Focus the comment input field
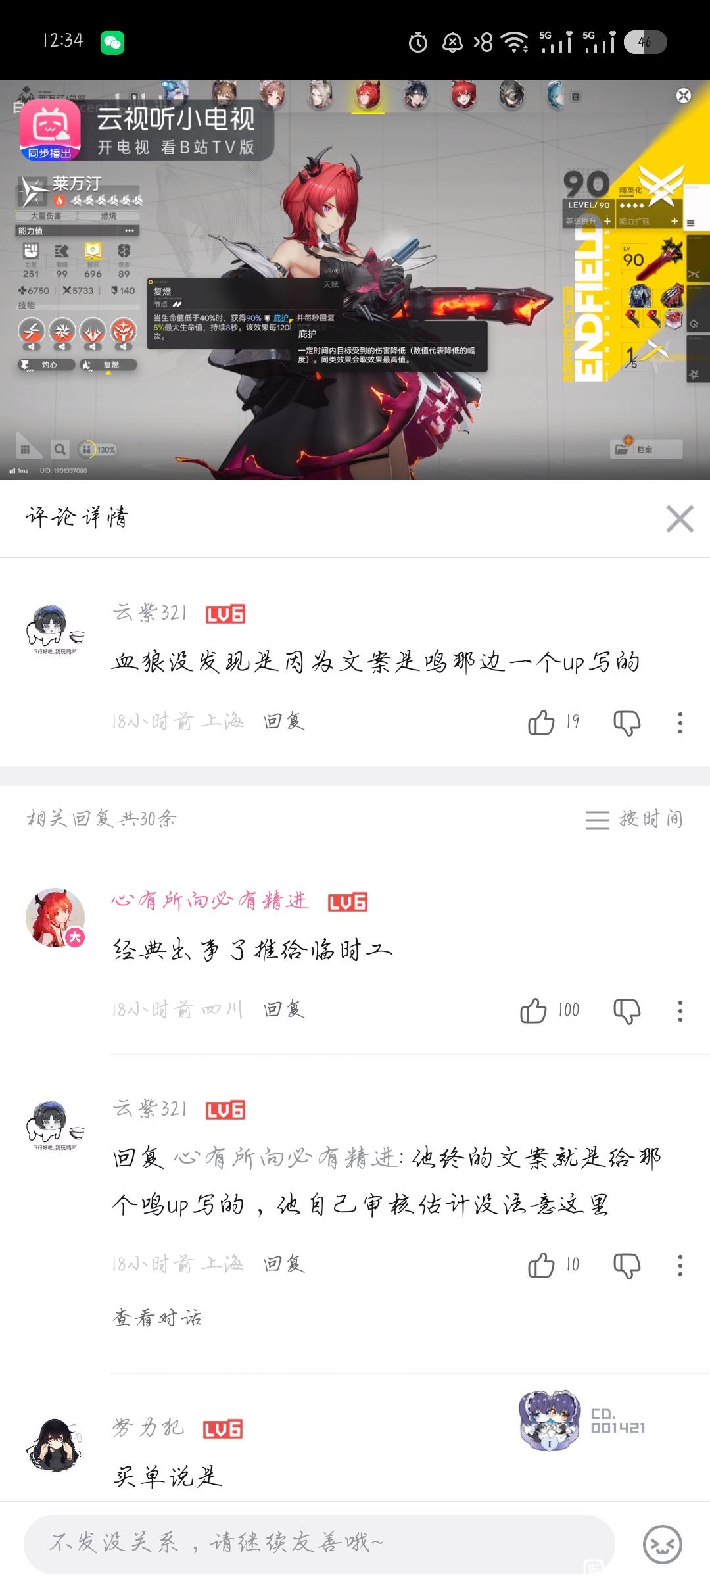Image resolution: width=710 pixels, height=1588 pixels. [x=319, y=1544]
